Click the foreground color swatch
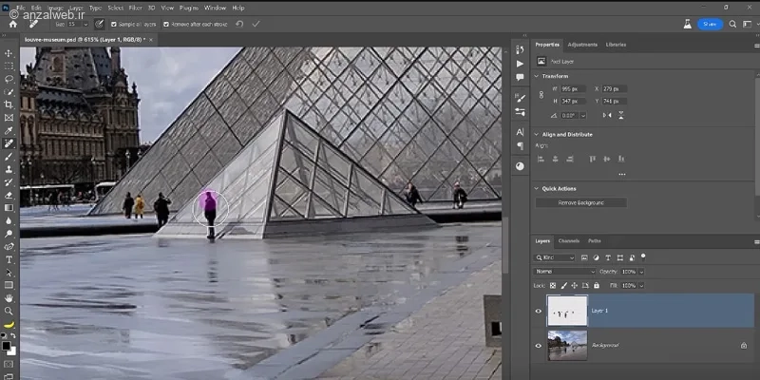This screenshot has height=380, width=760. click(x=6, y=346)
